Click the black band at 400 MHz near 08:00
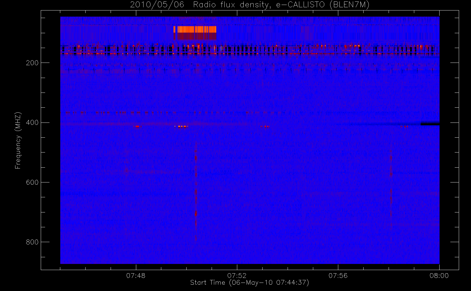This screenshot has height=291, width=471. [x=430, y=124]
